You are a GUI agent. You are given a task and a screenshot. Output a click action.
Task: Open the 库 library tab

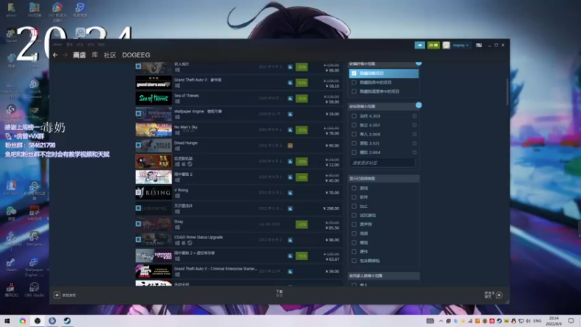(95, 55)
